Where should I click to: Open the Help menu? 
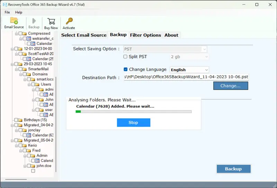(x=19, y=12)
